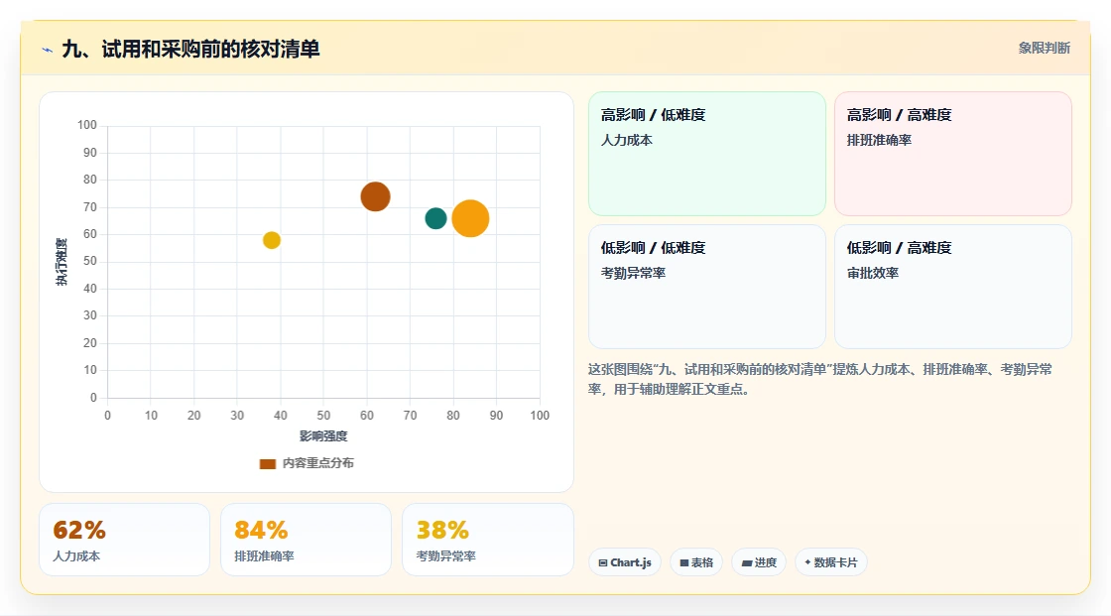Screen dimensions: 1111x616
Task: Open the 低影响 / 低难度 quadrant card
Action: (x=707, y=287)
